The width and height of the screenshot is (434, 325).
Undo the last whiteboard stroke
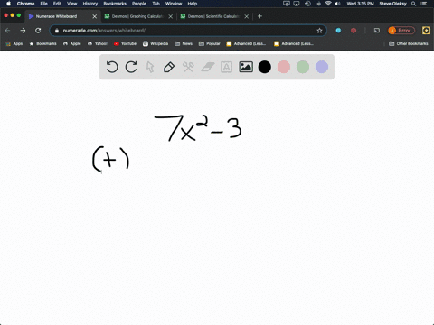[112, 67]
